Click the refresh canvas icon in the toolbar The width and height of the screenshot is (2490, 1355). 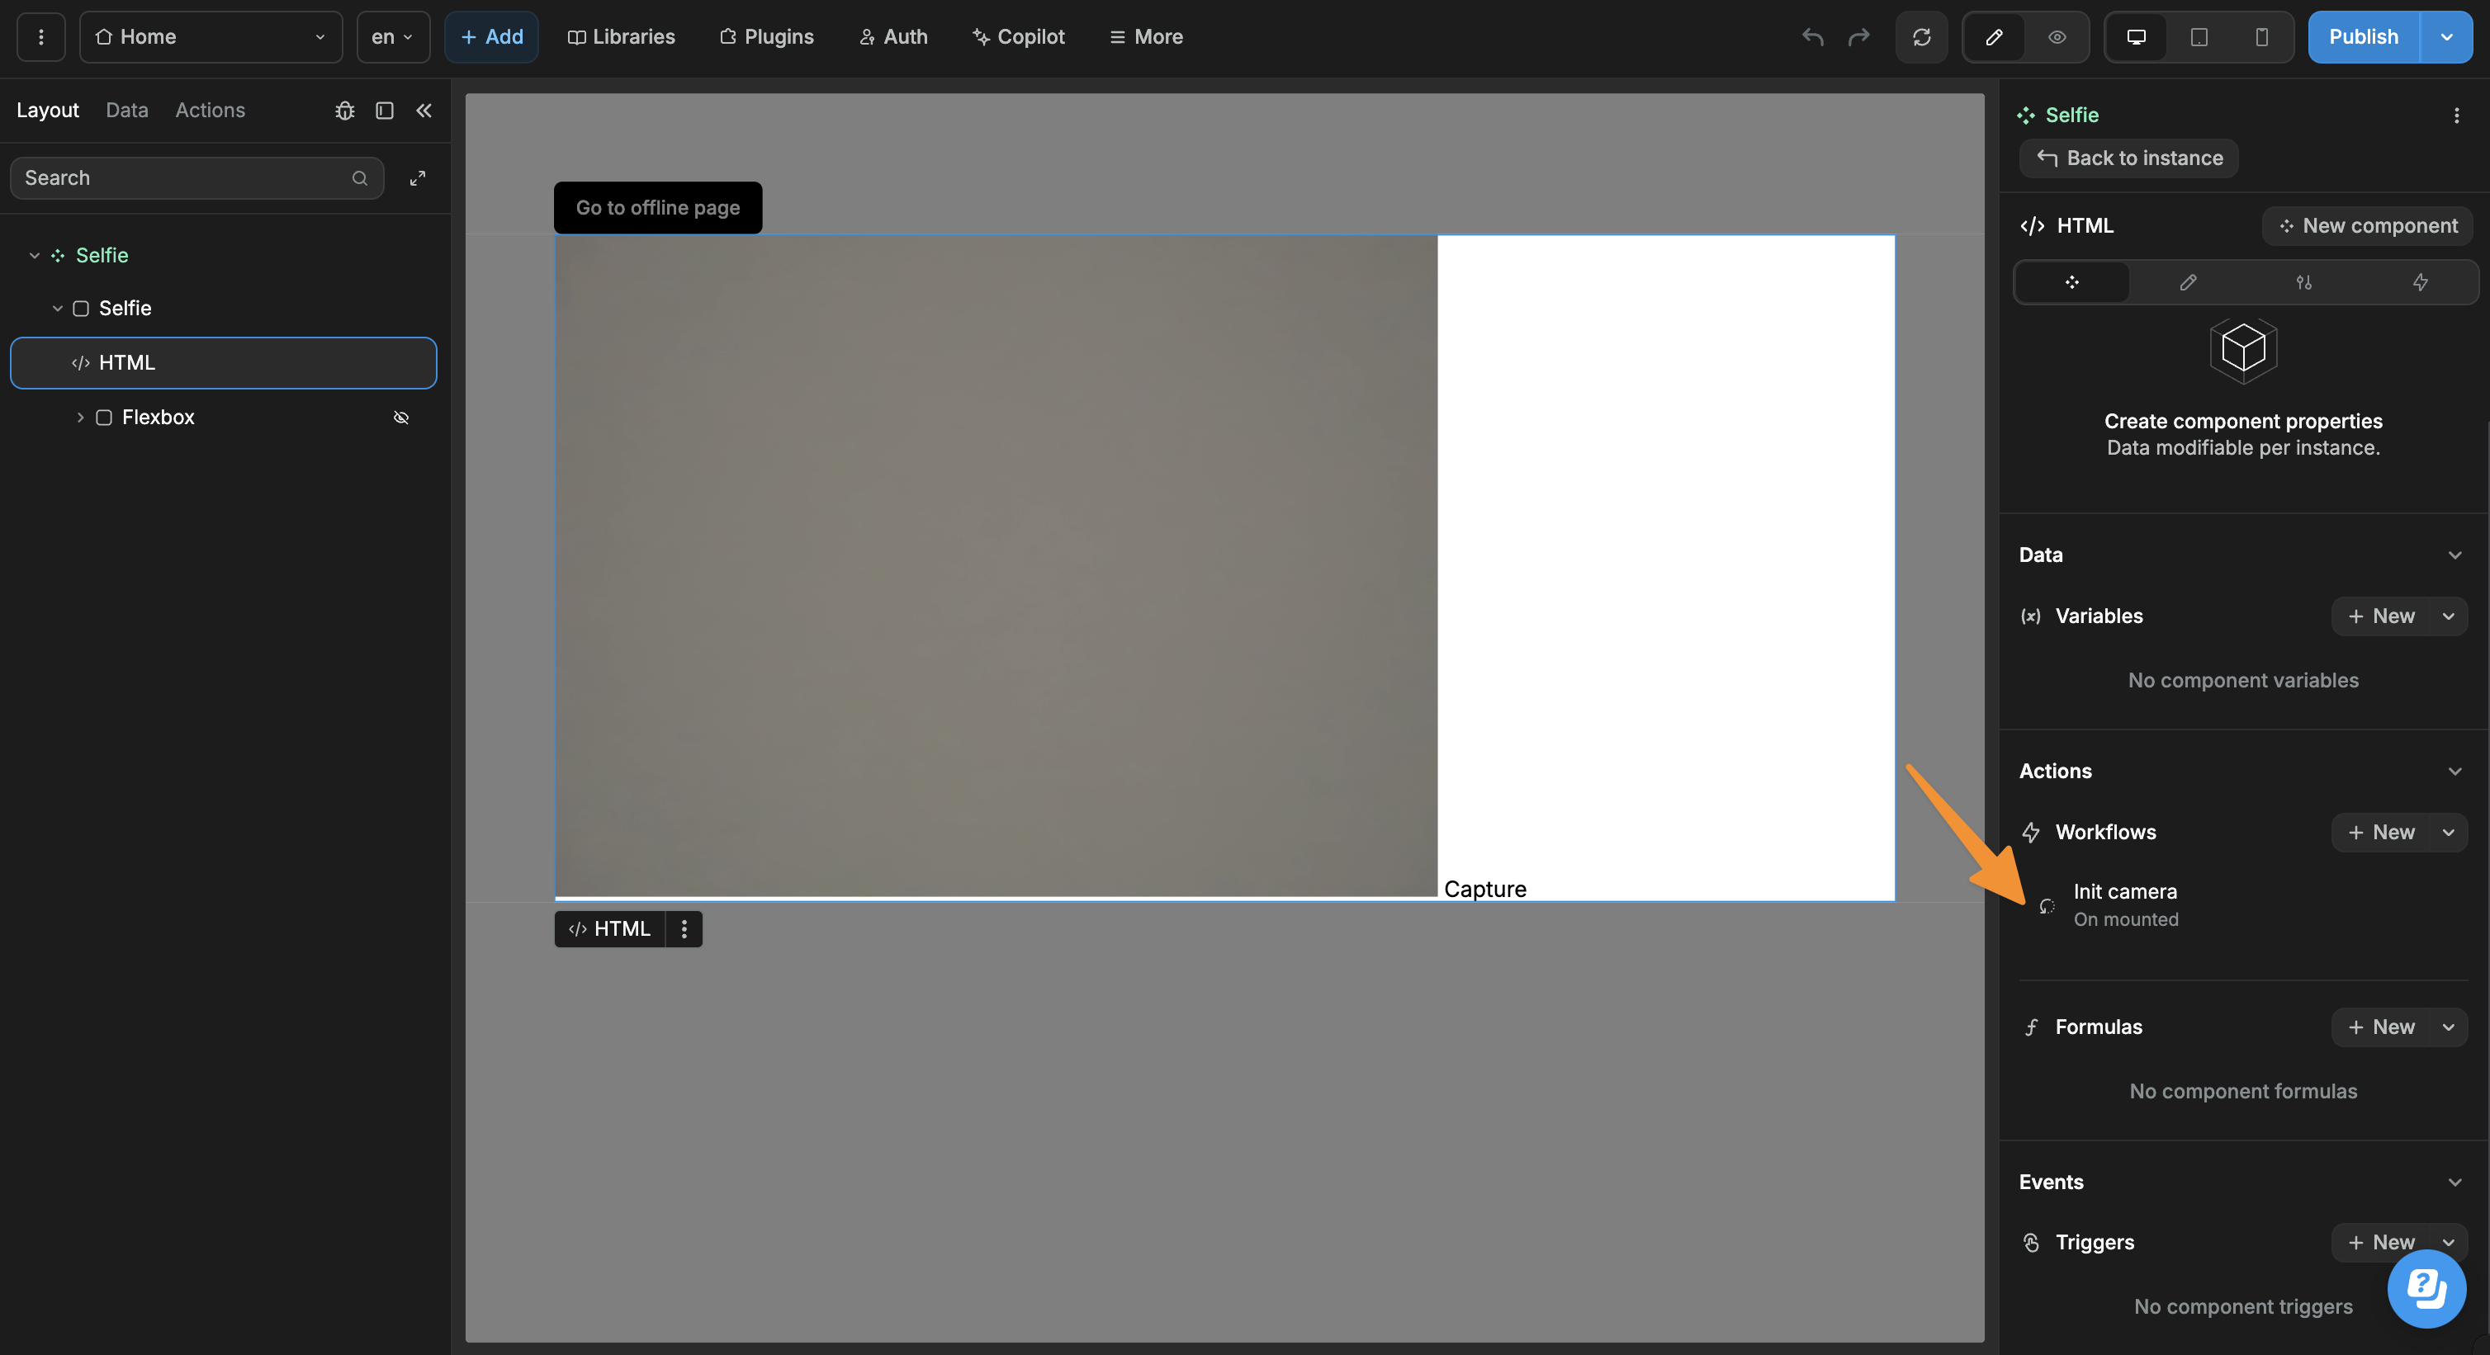tap(1922, 37)
